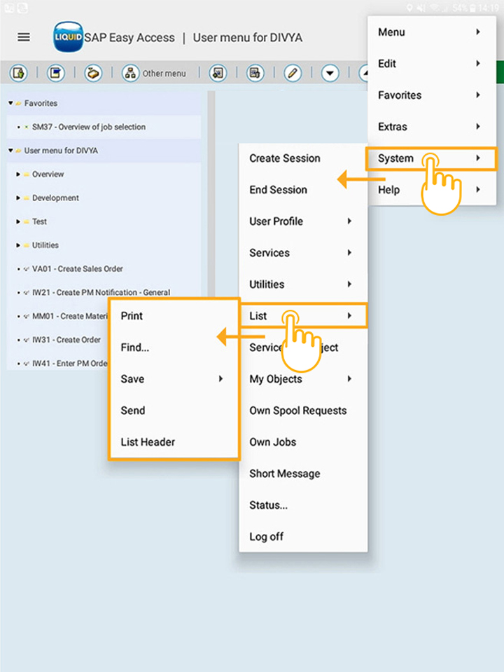504x672 pixels.
Task: Open SAP Business Workplace toolbar icon
Action: pyautogui.click(x=93, y=74)
